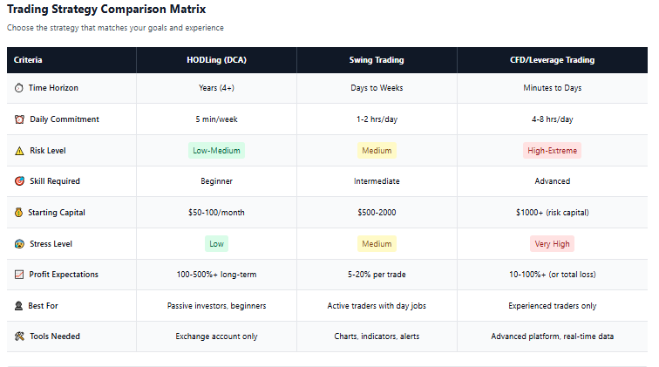The width and height of the screenshot is (659, 367).
Task: Click the money bag icon for Starting Capital
Action: (19, 213)
